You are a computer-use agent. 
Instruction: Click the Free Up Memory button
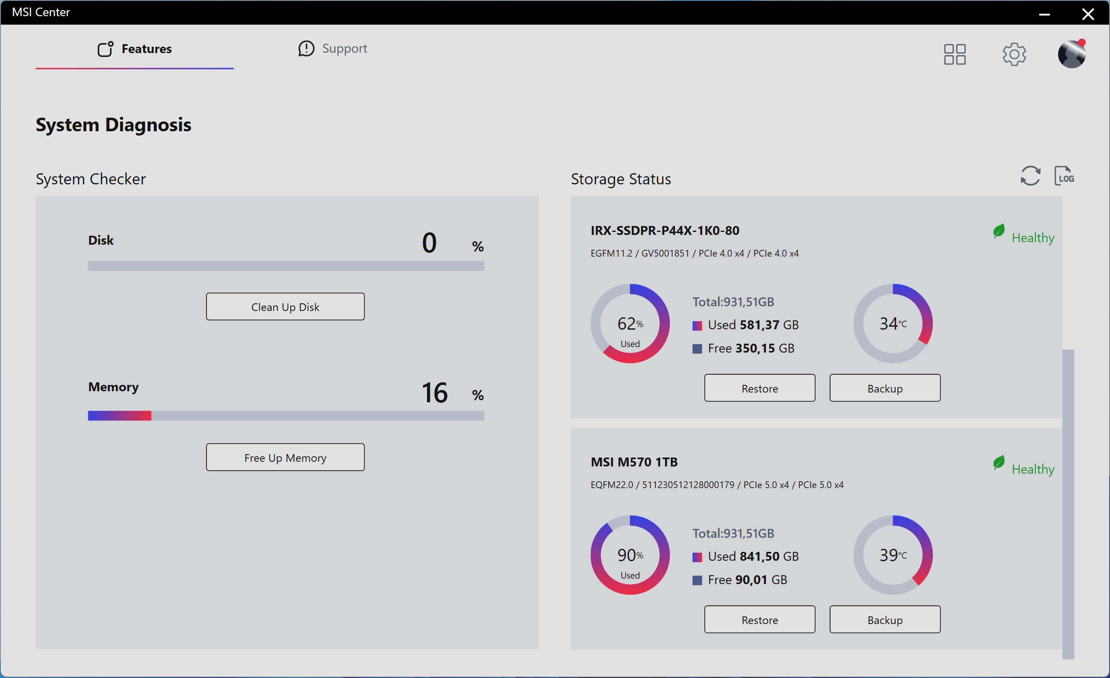click(x=285, y=457)
